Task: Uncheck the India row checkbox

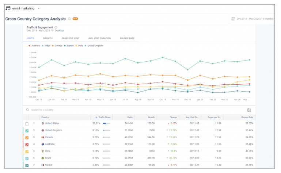Action: click(27, 151)
